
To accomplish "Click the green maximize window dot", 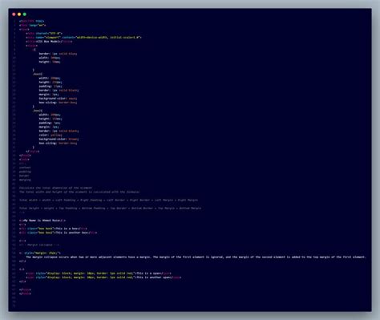I will (x=25, y=14).
